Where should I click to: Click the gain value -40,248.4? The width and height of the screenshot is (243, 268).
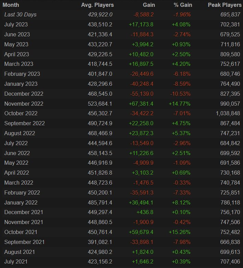pyautogui.click(x=142, y=84)
